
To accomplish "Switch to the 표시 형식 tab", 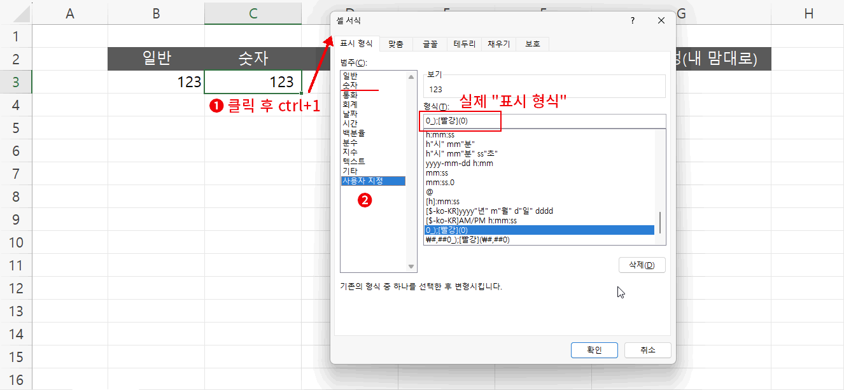I will (356, 44).
